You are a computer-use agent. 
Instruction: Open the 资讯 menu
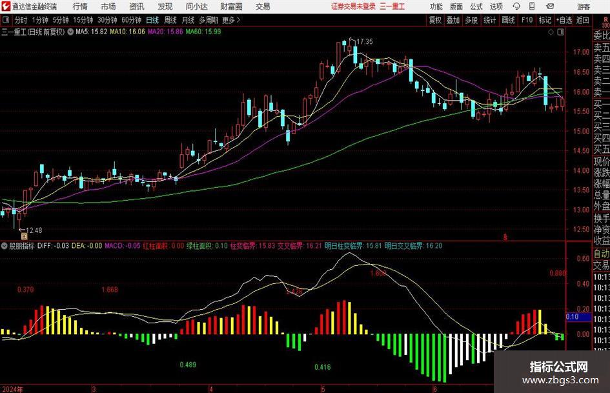pos(137,6)
